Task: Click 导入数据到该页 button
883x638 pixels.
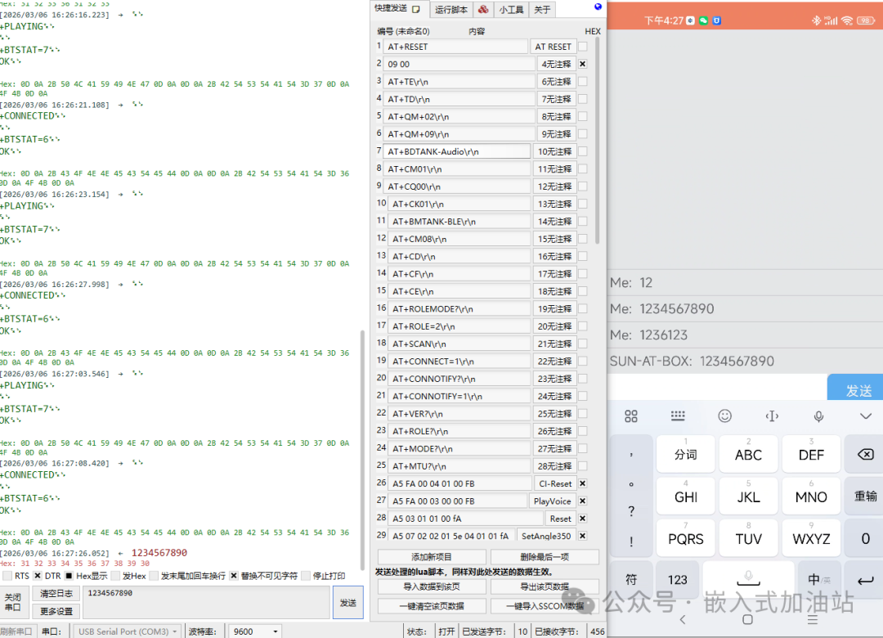Action: coord(432,586)
